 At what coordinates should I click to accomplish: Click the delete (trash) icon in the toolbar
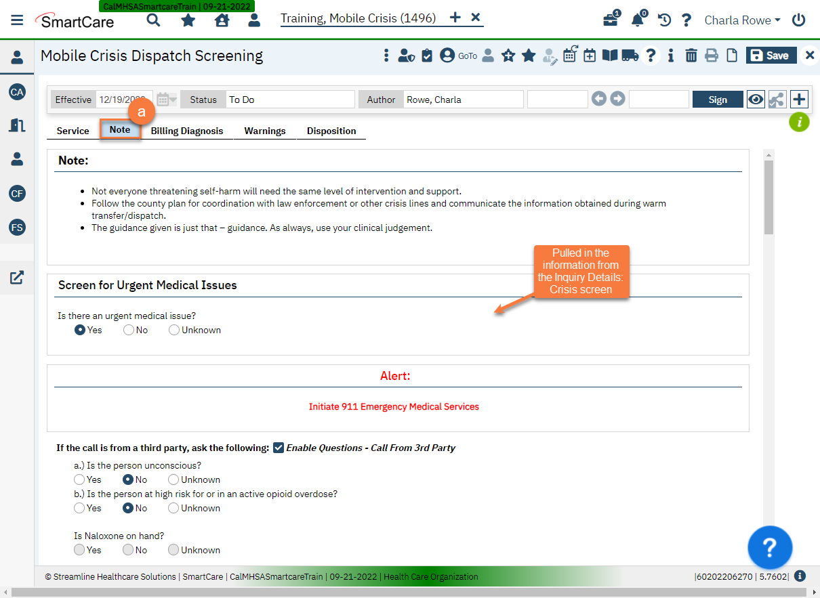click(x=691, y=55)
